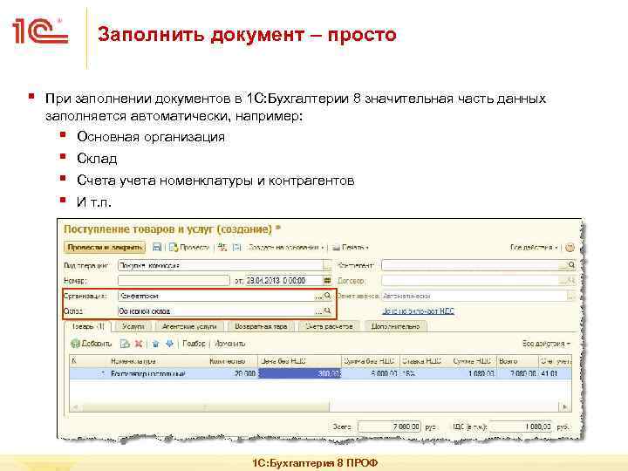Click ellipsis select button in Склад field
Screen dimensions: 628x471
(x=318, y=311)
